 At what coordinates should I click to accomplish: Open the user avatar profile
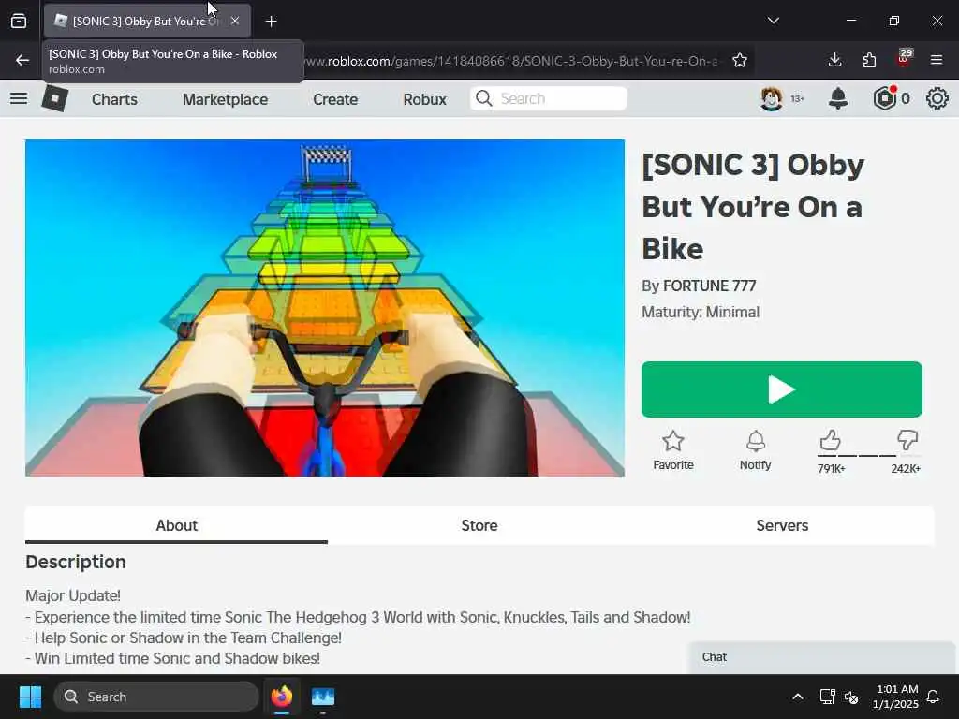(772, 98)
